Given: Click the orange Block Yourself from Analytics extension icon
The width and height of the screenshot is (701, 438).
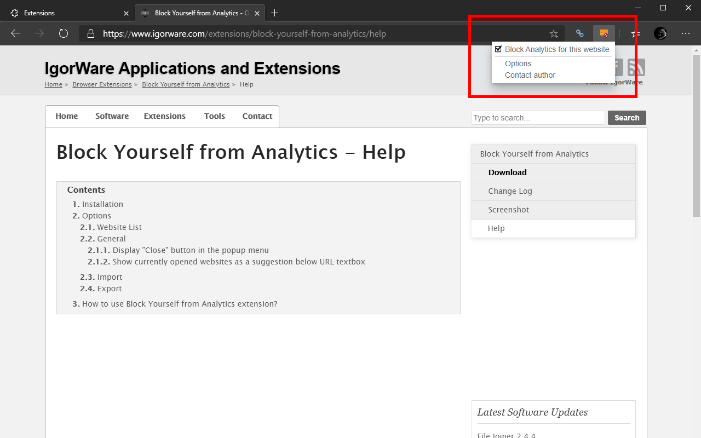Looking at the screenshot, I should [x=604, y=33].
